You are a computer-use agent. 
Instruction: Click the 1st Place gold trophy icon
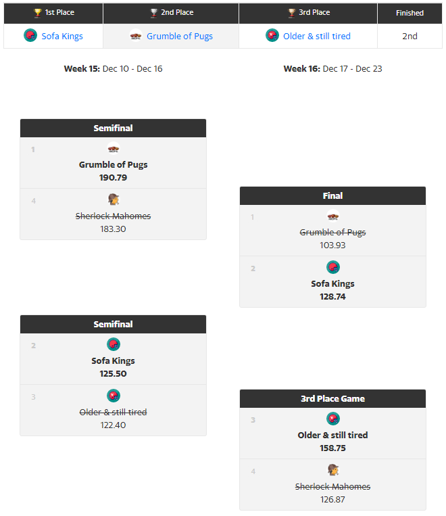click(38, 13)
